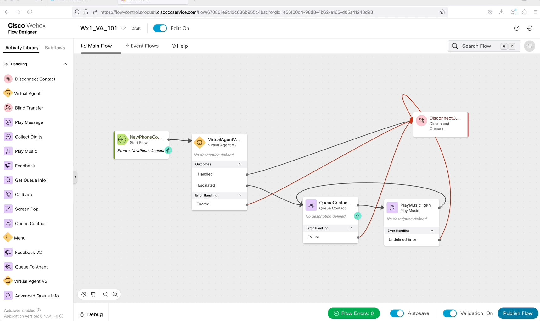Click the zoom out magnifier icon
The image size is (540, 321).
point(106,294)
